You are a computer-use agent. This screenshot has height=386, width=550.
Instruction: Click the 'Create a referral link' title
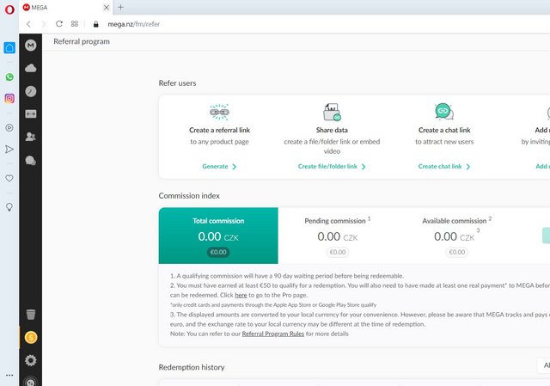[219, 130]
